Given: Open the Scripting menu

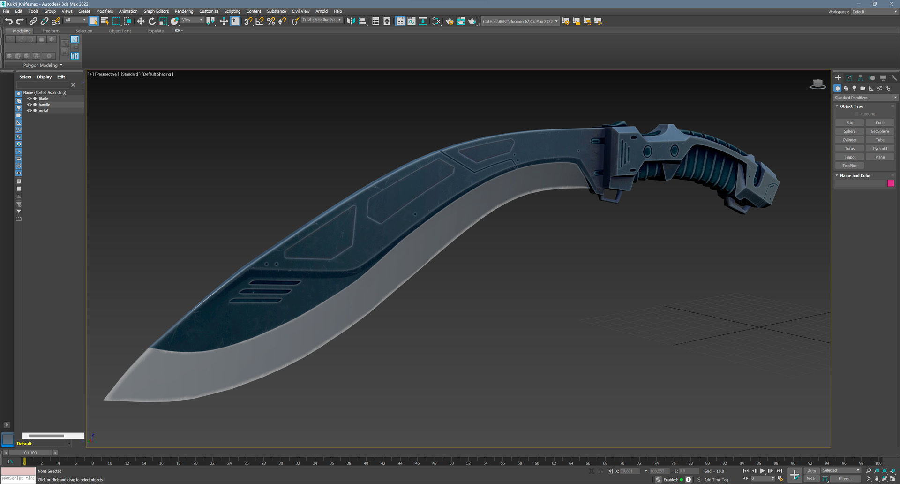Looking at the screenshot, I should (x=232, y=11).
